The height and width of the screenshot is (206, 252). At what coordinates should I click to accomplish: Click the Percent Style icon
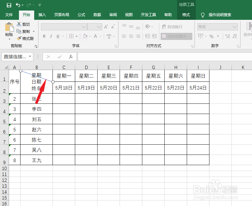pos(212,37)
